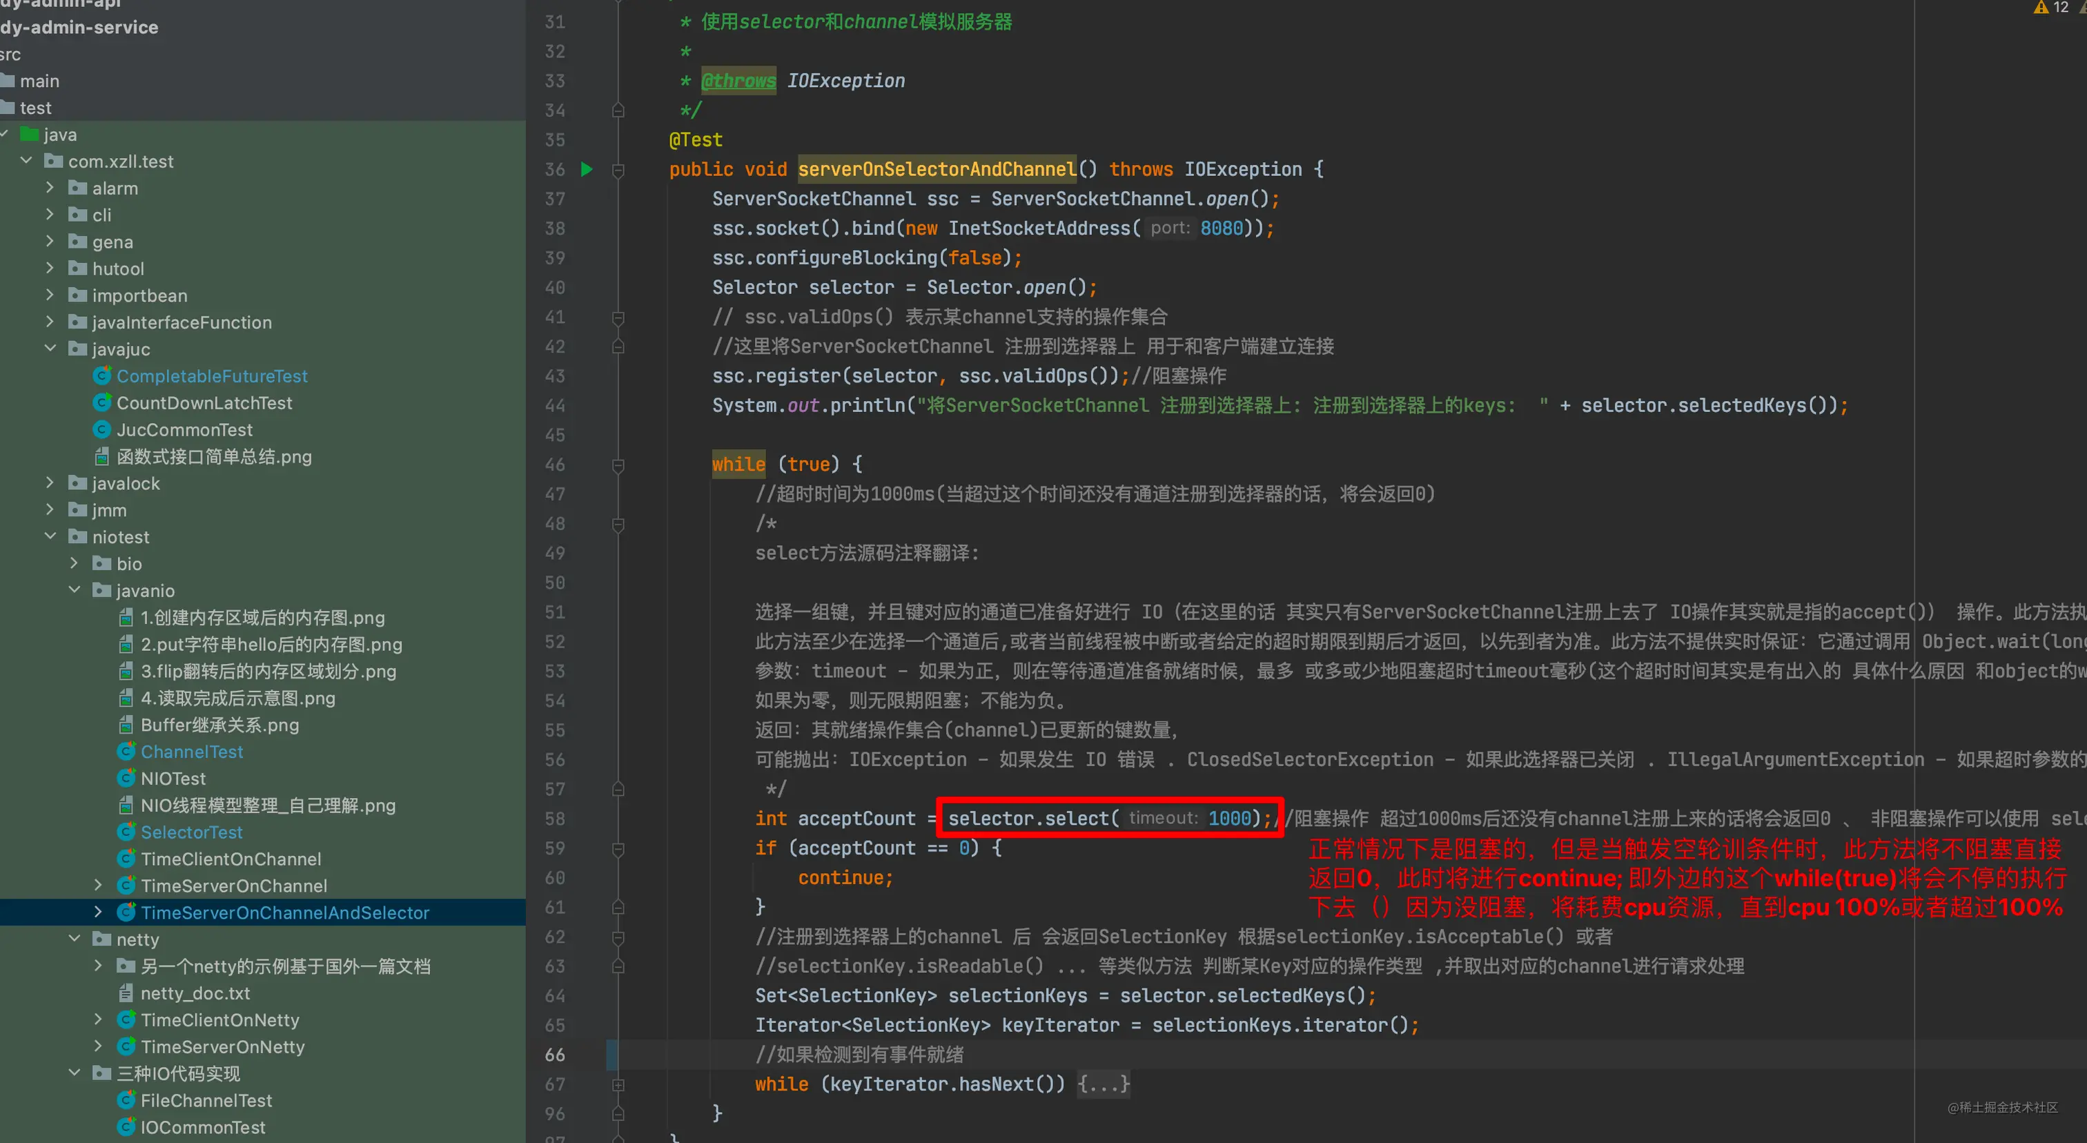Viewport: 2087px width, 1143px height.
Task: Expand the cli package
Action: [x=50, y=214]
